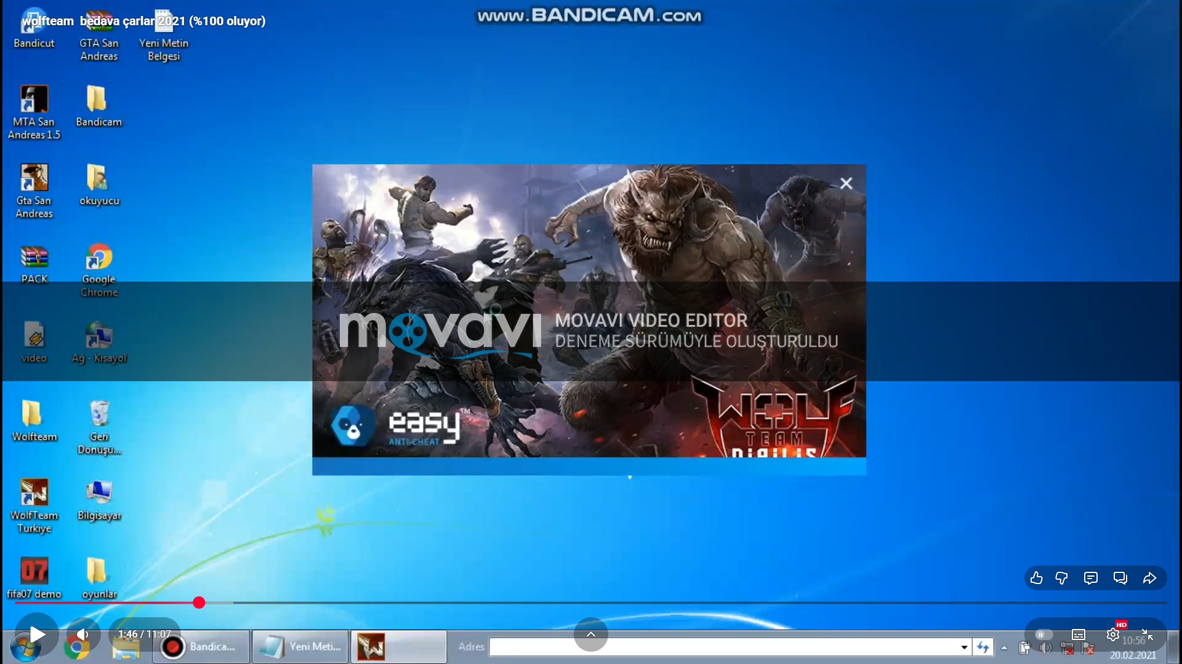Open the GTA San Andreas desktop icon in the top row
Viewport: 1182px width, 664px height.
[x=99, y=36]
